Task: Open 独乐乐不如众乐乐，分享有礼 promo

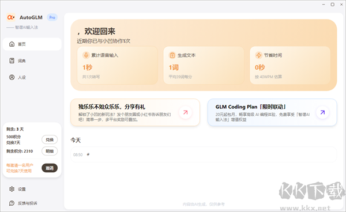Action: pos(135,112)
